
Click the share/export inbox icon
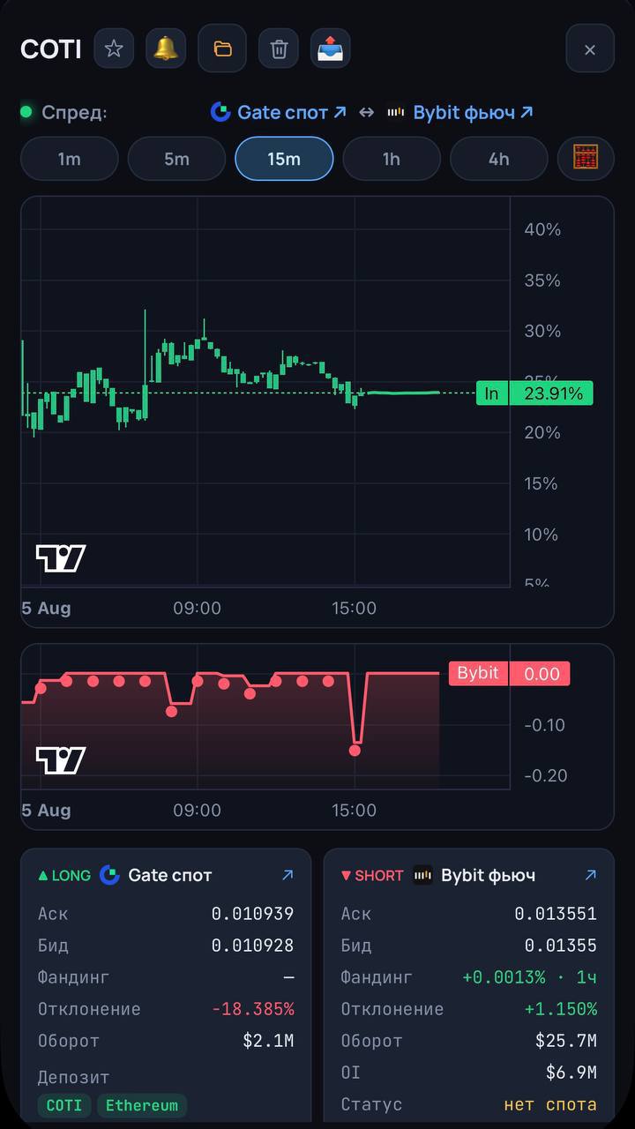(x=331, y=49)
